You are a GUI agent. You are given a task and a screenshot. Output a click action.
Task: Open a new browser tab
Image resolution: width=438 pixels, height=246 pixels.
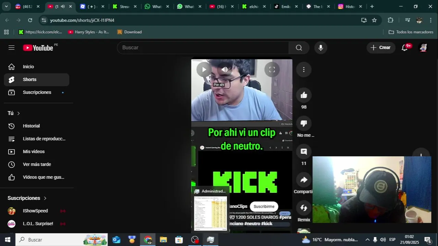pos(372,6)
